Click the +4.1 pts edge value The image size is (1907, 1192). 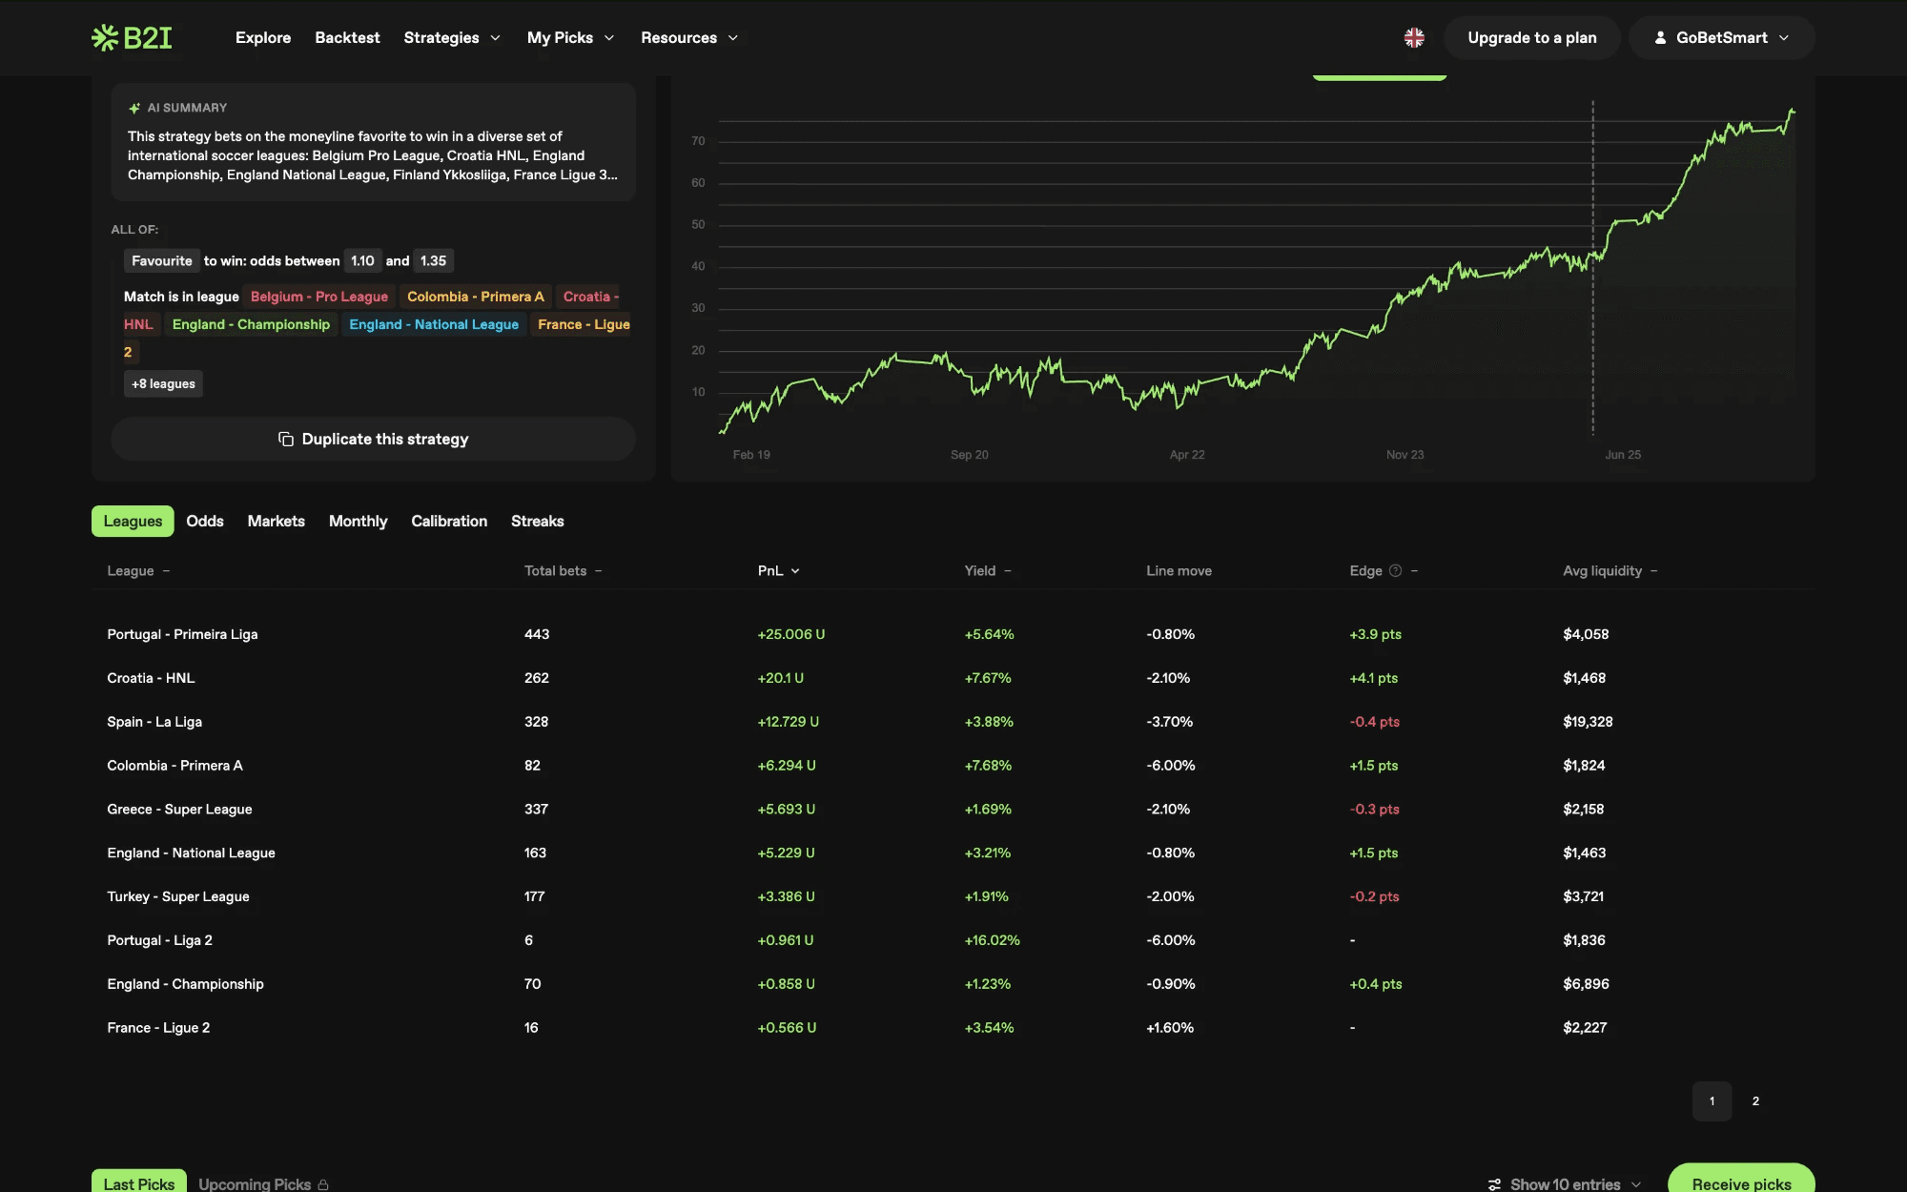[x=1373, y=678]
